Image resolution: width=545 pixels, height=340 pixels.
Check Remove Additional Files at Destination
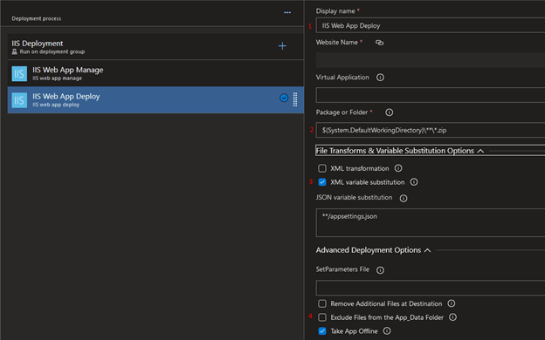(x=322, y=303)
